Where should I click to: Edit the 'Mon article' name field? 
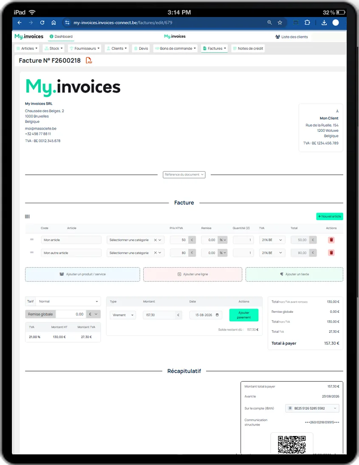(71, 240)
